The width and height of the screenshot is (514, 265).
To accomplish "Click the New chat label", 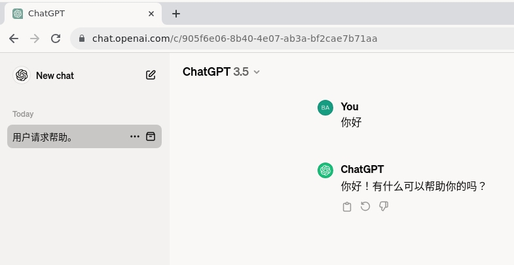I will point(55,76).
